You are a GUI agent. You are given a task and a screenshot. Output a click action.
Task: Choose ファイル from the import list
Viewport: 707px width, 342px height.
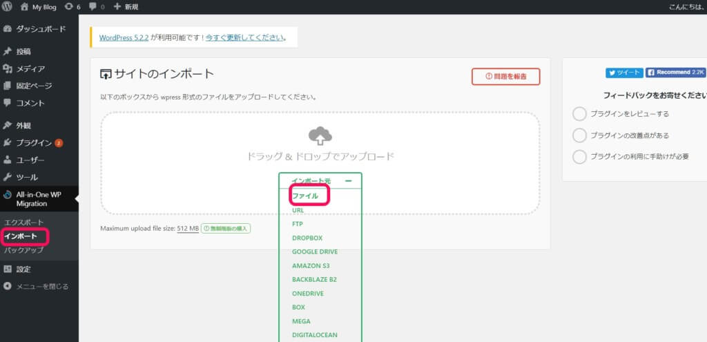tap(305, 196)
